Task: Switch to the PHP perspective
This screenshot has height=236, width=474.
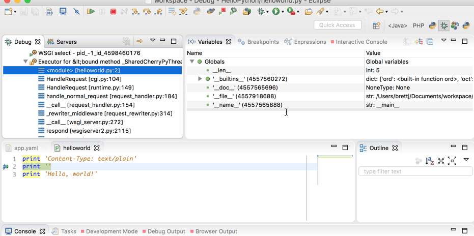Action: pyautogui.click(x=419, y=25)
